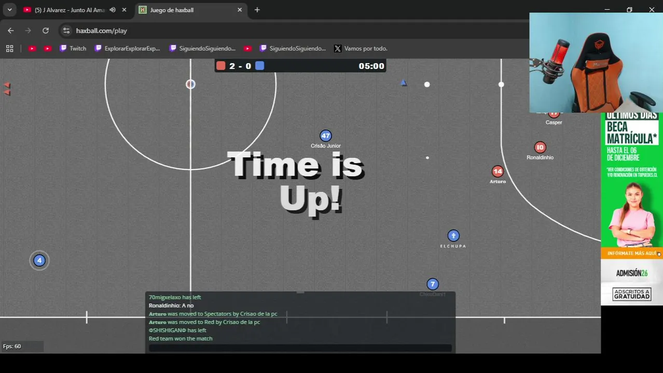Switch to the J Alvarez YouTube tab
Image resolution: width=663 pixels, height=373 pixels.
coord(69,10)
